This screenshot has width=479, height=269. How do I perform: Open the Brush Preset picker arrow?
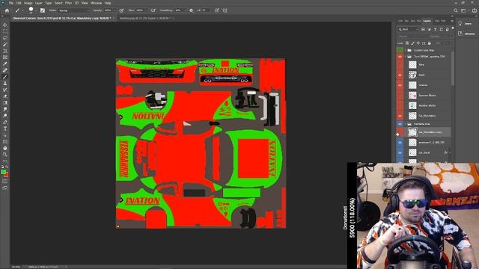click(x=35, y=10)
